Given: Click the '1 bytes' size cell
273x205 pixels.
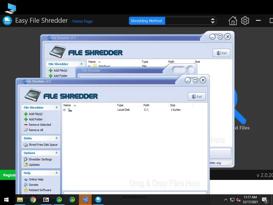Looking at the screenshot, I should [175, 110].
